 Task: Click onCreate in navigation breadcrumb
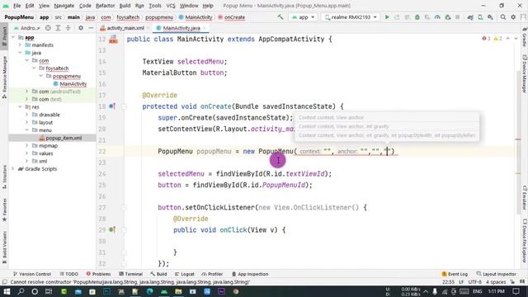(231, 17)
